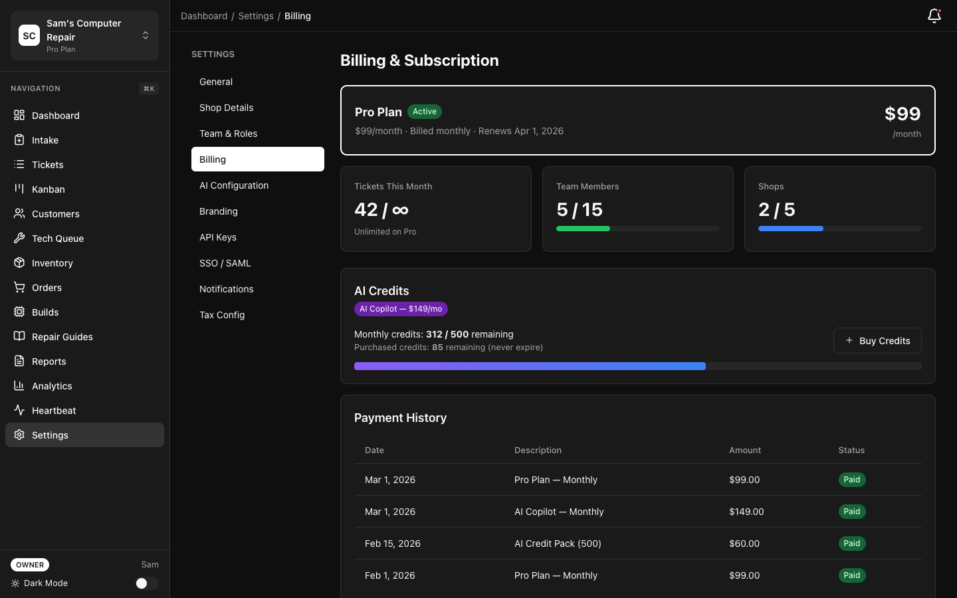Screen dimensions: 957x598
Task: Select the Repair Guides icon
Action: (x=19, y=337)
